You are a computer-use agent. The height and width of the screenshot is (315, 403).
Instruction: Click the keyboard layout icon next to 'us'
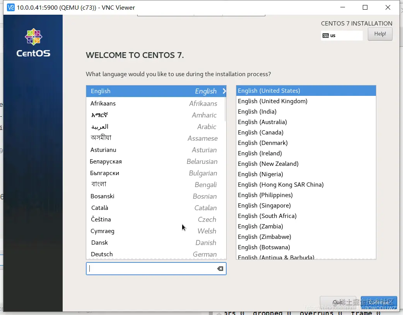click(325, 36)
